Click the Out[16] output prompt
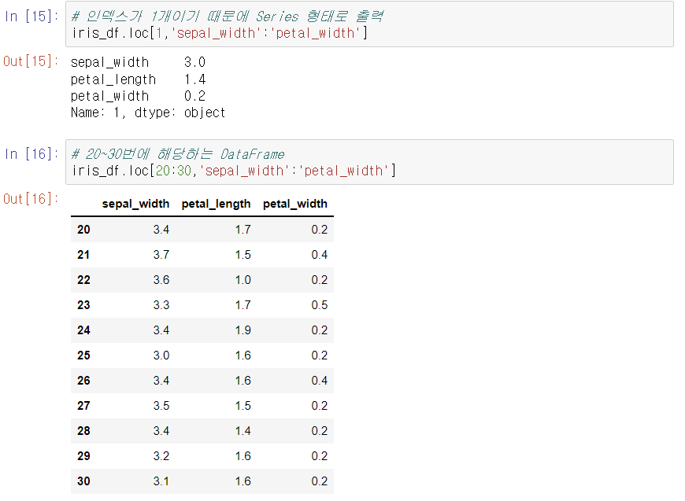The width and height of the screenshot is (685, 501). [31, 198]
